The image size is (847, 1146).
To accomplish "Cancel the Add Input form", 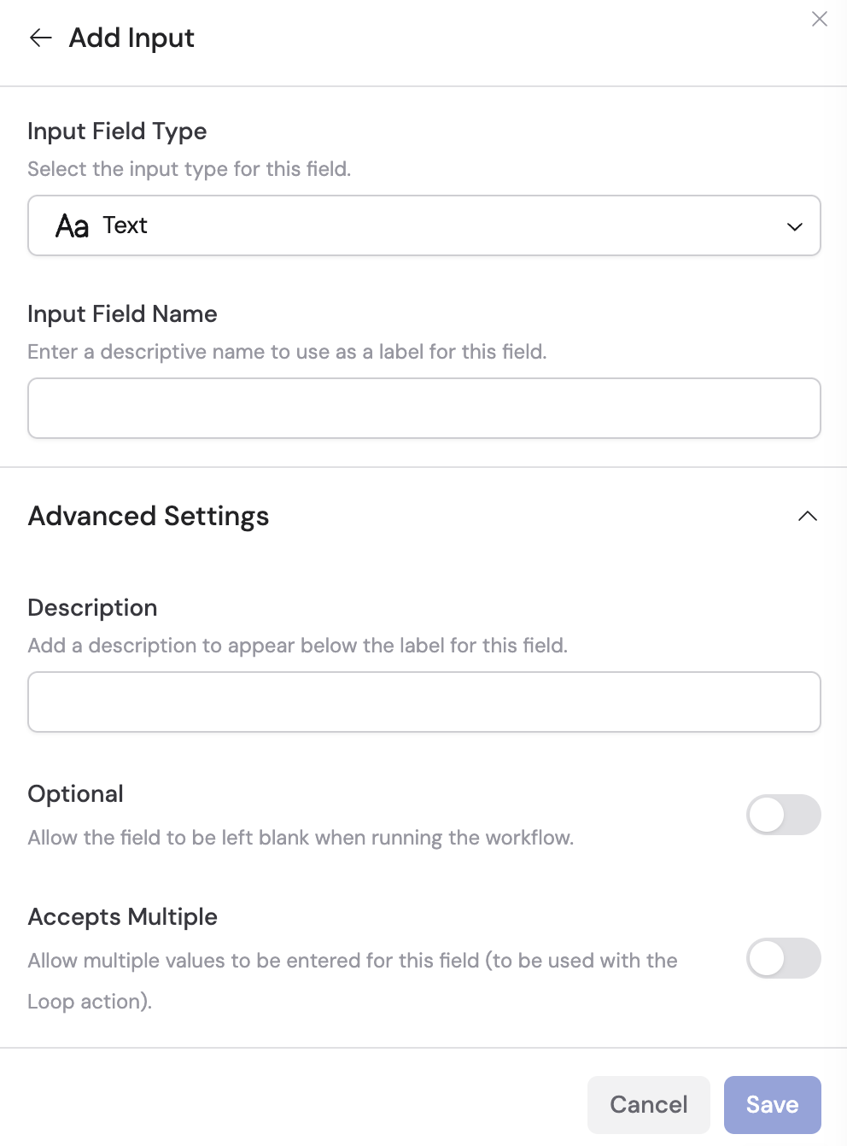I will coord(648,1104).
